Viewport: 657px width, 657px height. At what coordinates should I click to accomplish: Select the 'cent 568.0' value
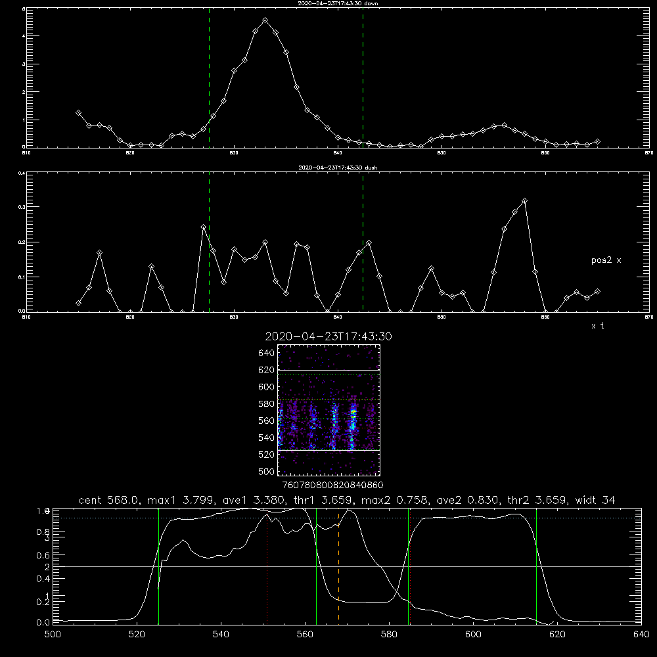pos(108,500)
